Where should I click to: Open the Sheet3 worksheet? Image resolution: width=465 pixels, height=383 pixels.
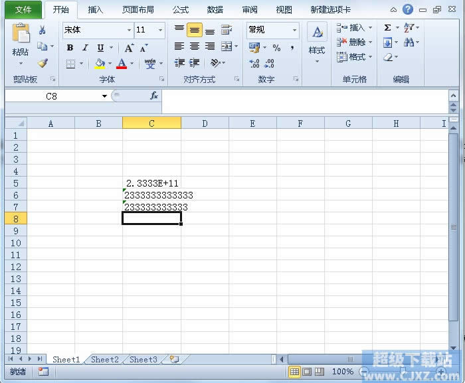[x=143, y=360]
